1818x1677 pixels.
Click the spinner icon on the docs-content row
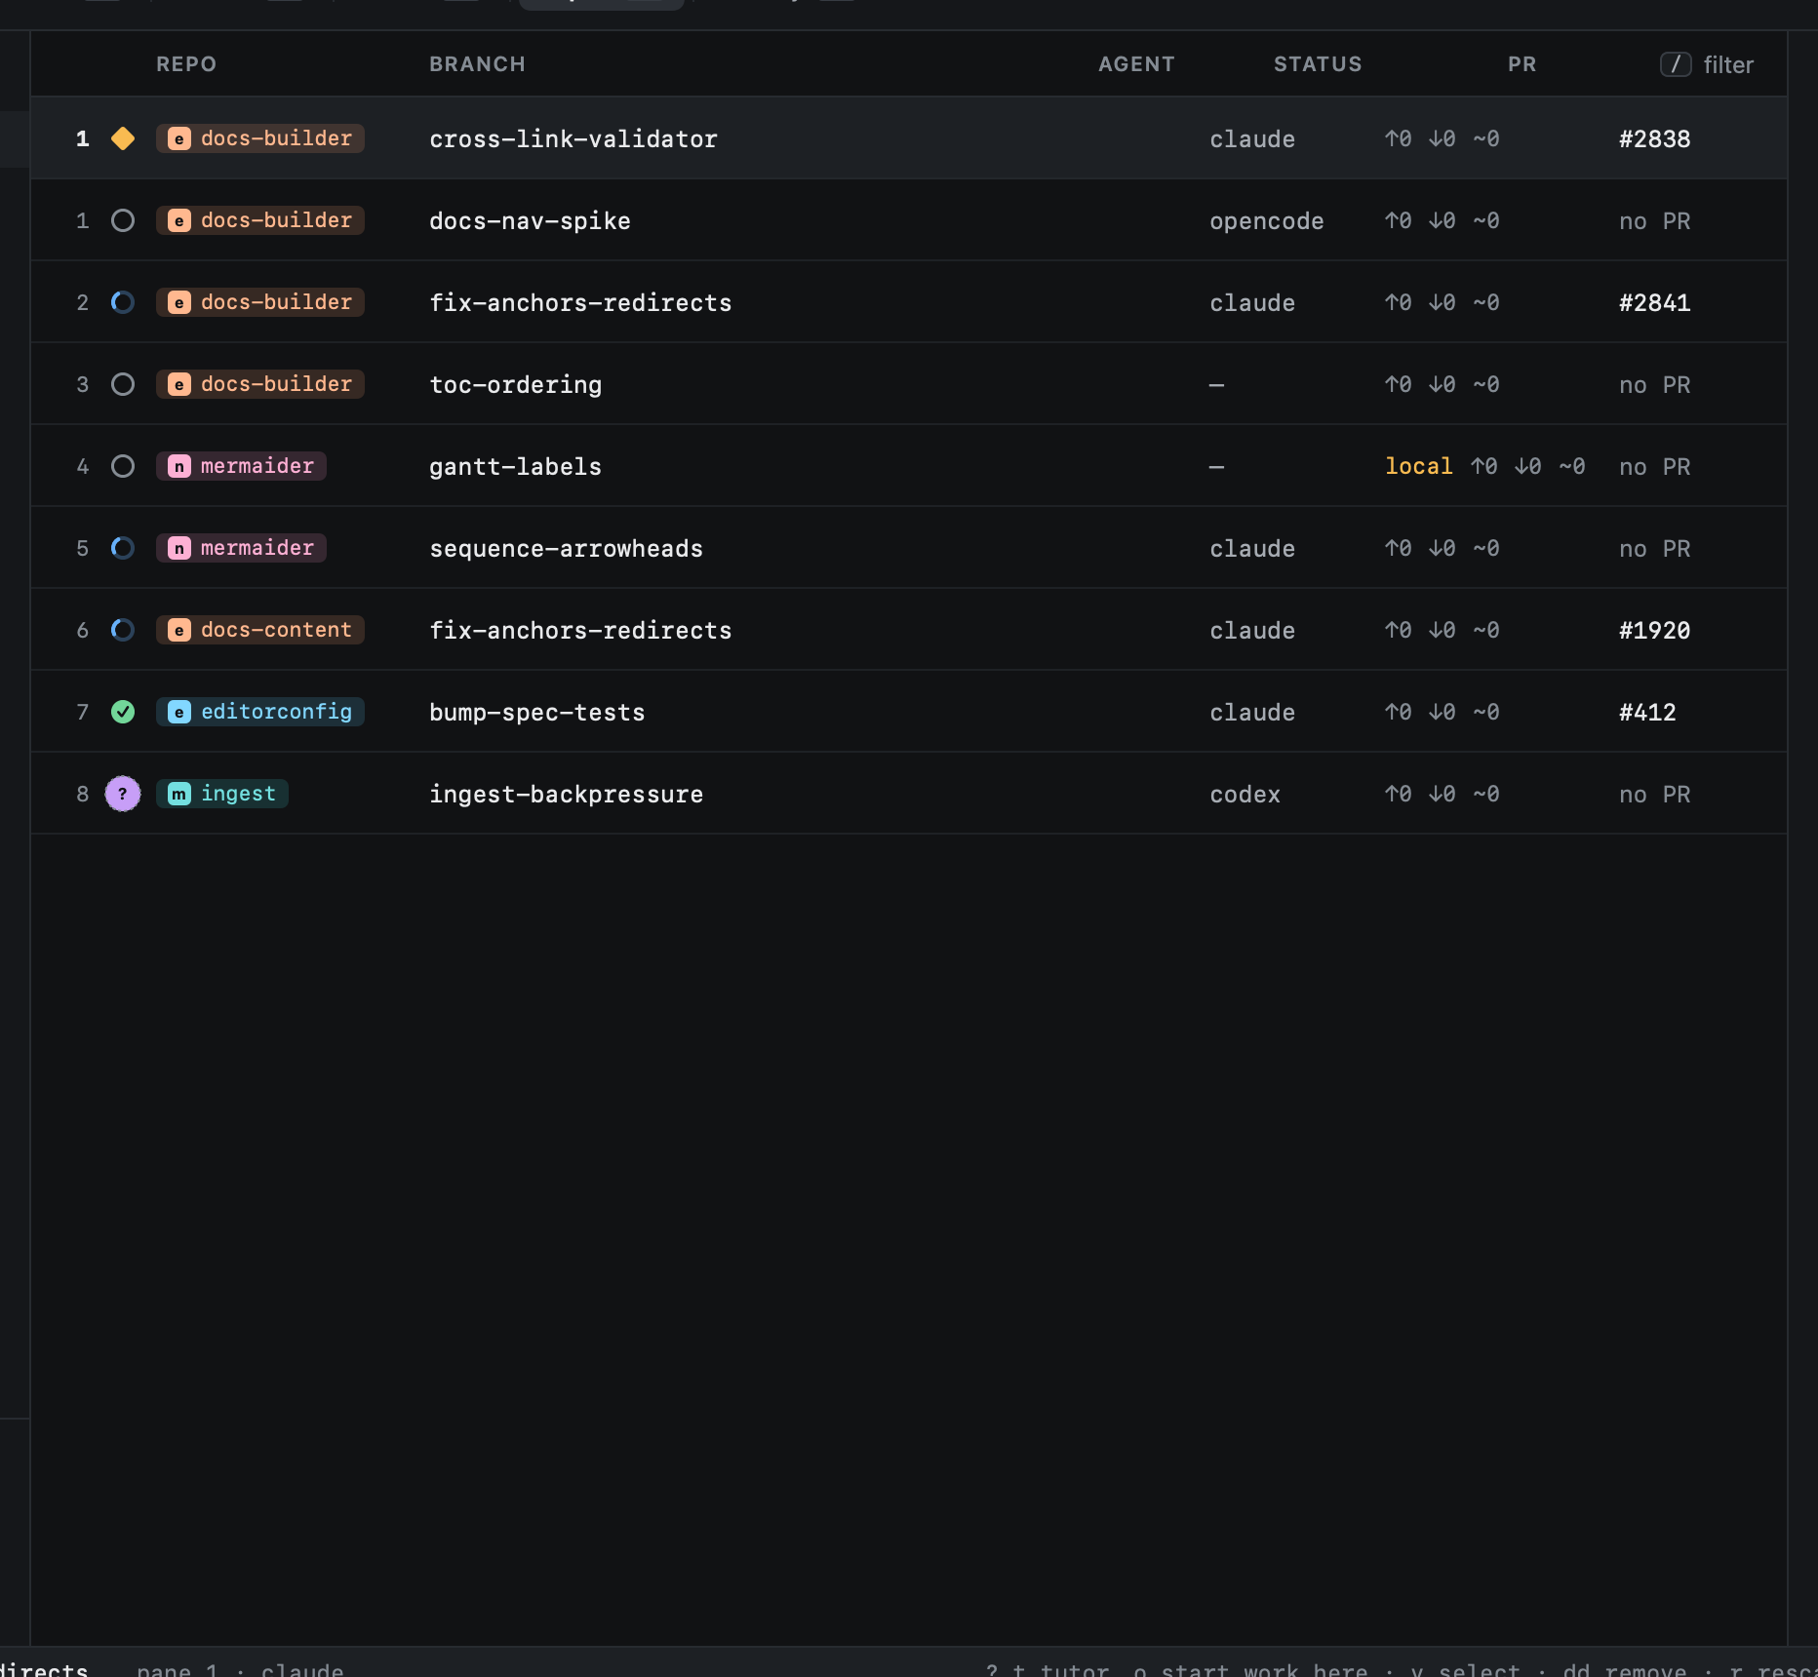(x=123, y=630)
